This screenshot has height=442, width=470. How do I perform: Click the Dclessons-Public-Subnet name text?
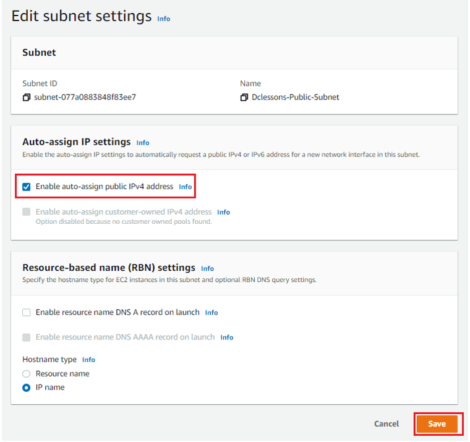(x=295, y=97)
